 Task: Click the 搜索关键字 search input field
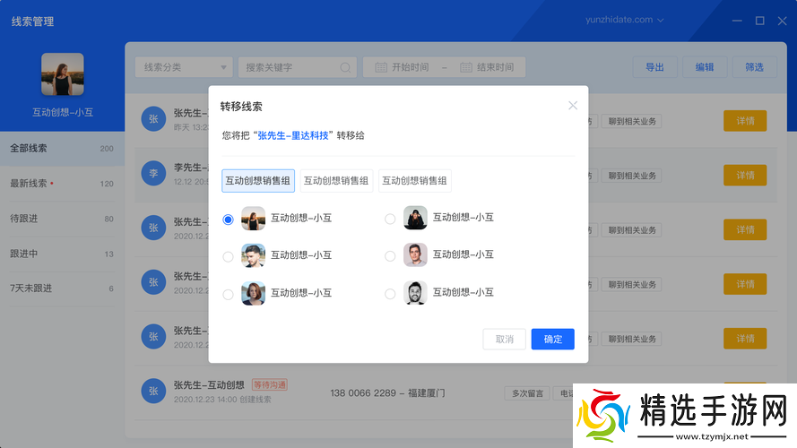pos(290,67)
